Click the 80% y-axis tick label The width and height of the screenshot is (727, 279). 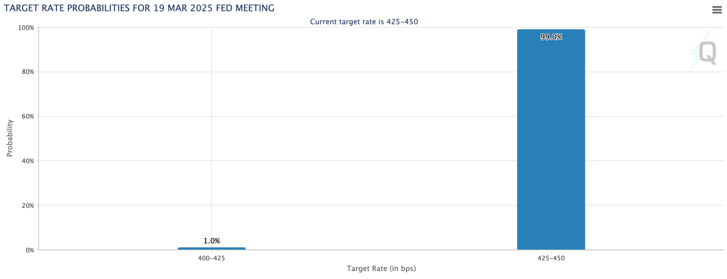[x=28, y=72]
